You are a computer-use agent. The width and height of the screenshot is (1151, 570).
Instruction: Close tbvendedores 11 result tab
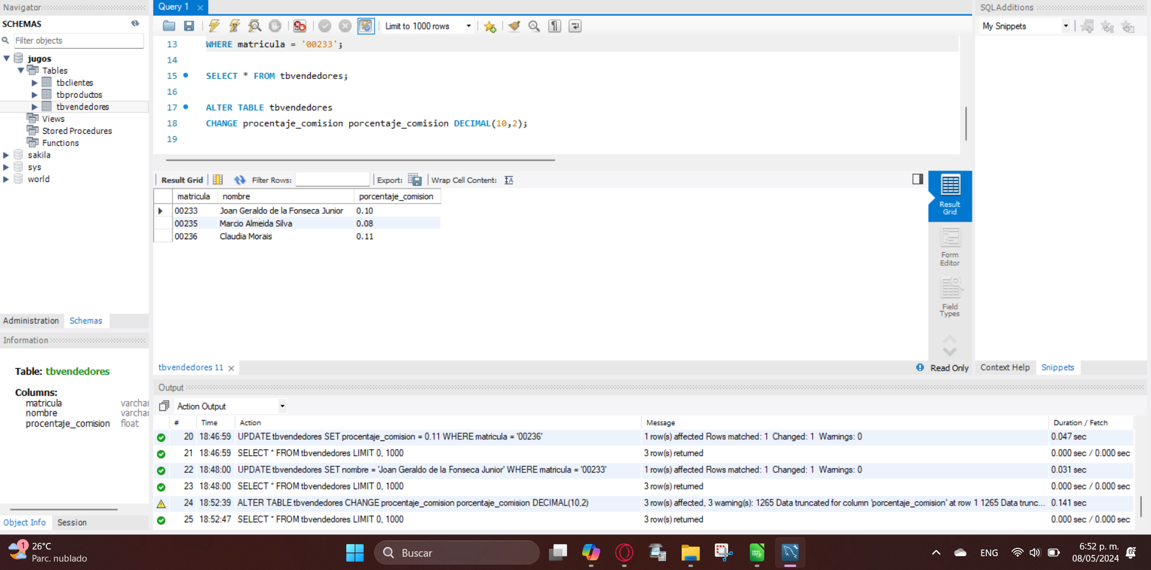(x=231, y=368)
